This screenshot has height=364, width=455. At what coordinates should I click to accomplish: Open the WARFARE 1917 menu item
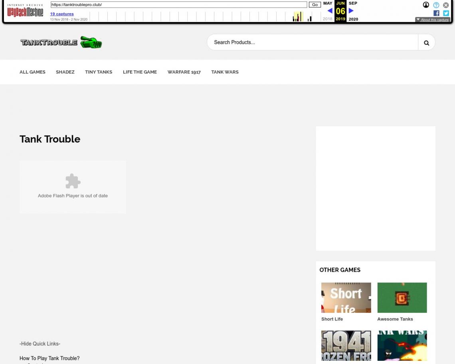pos(184,72)
